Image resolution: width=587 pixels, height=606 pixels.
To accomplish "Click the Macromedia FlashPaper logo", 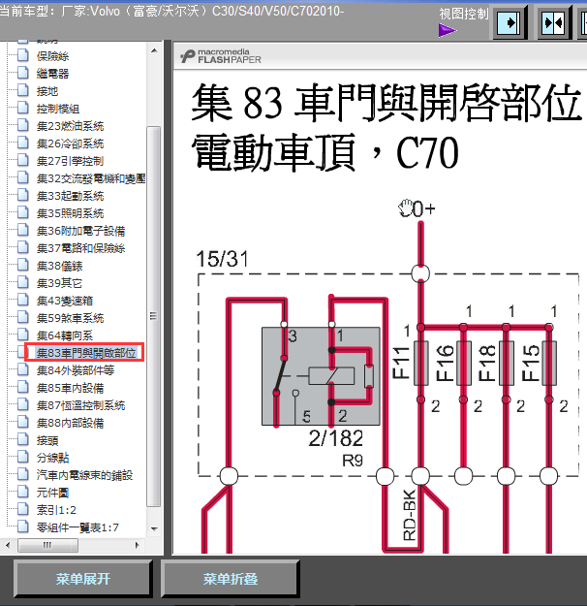I will click(221, 56).
